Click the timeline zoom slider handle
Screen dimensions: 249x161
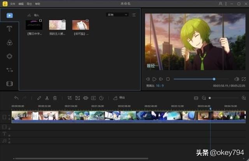click(x=210, y=98)
